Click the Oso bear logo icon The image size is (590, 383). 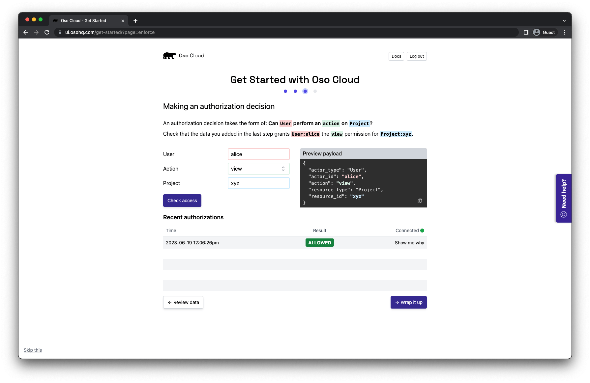(x=169, y=56)
